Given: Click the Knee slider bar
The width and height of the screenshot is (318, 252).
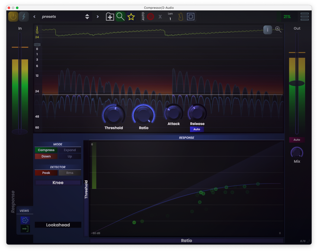Looking at the screenshot, I should click(58, 182).
